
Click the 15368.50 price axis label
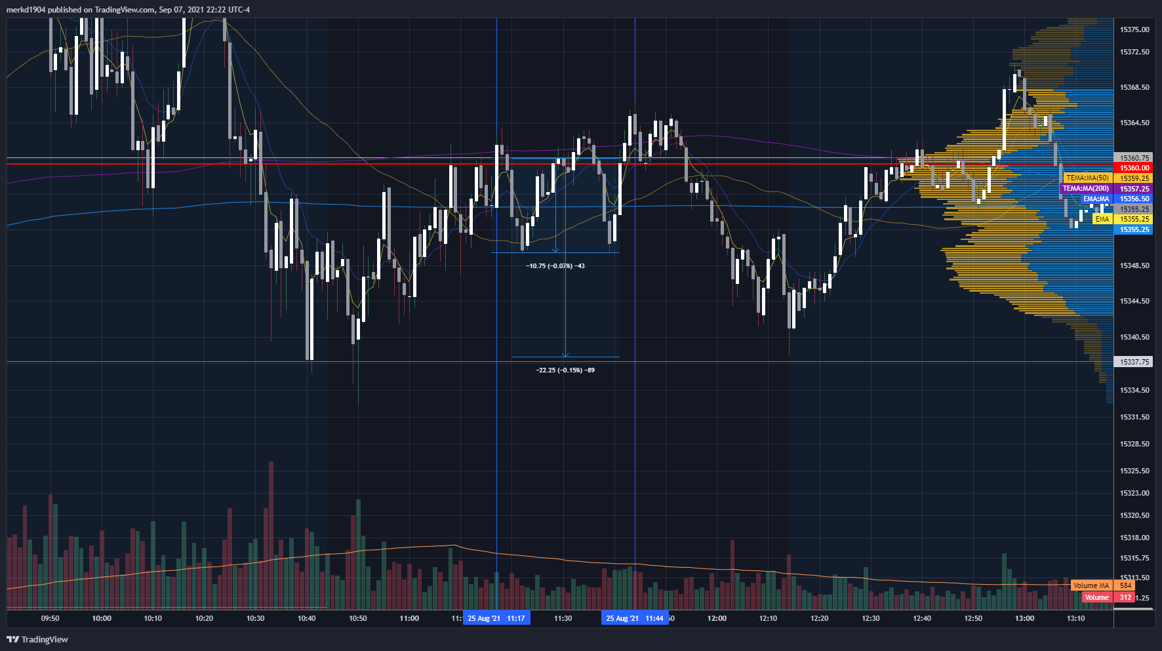1134,87
